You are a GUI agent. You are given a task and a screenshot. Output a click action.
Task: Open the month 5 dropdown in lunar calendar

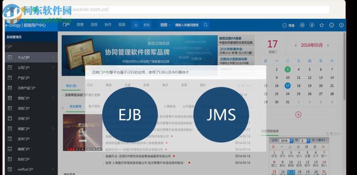pyautogui.click(x=305, y=141)
